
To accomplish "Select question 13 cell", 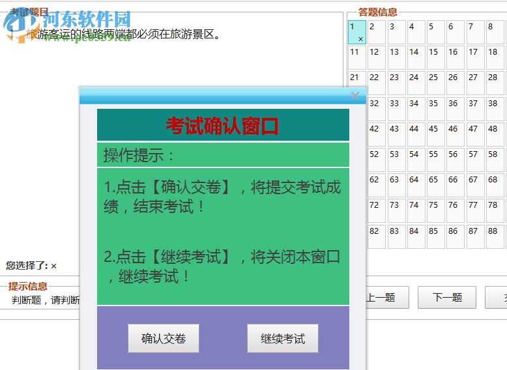I will tap(396, 58).
